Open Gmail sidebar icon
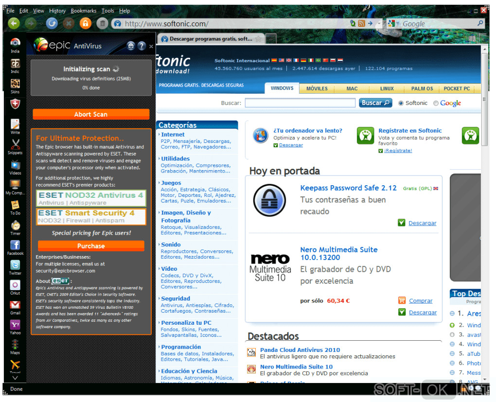Image resolution: width=496 pixels, height=402 pixels. (x=15, y=307)
